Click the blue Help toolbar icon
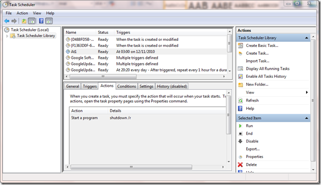The height and width of the screenshot is (185, 321). 41,21
